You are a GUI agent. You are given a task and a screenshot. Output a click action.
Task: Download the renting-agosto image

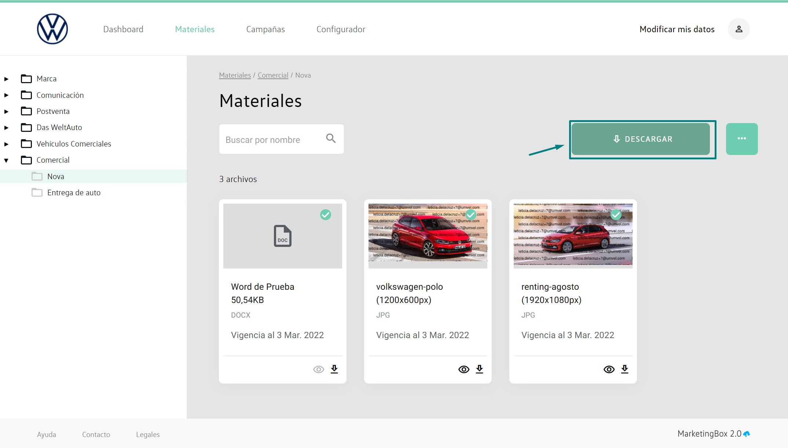[624, 369]
